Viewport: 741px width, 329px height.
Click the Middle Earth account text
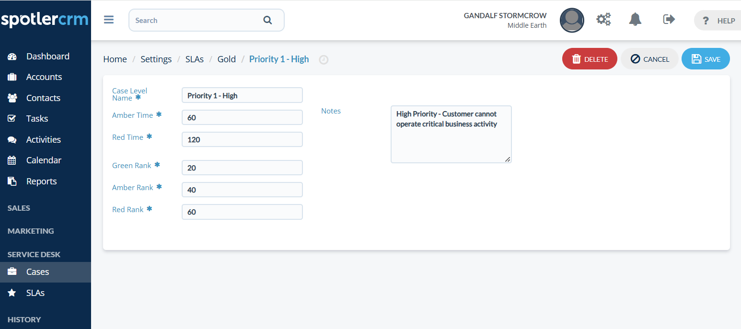[x=527, y=25]
